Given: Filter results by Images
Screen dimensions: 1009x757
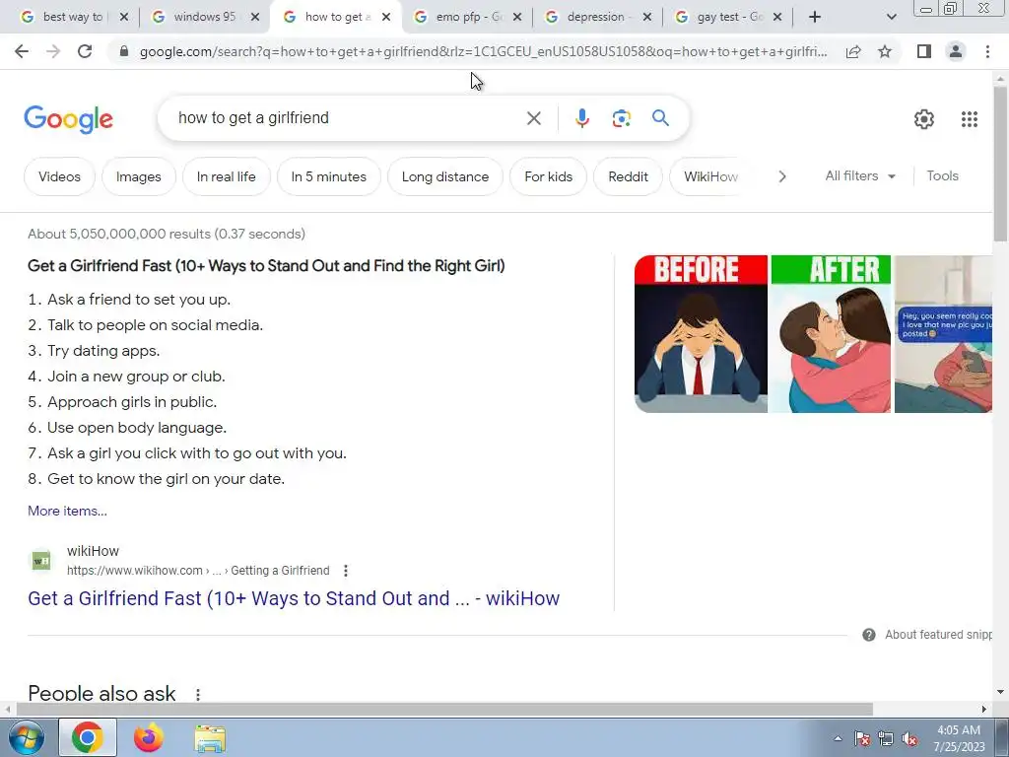Looking at the screenshot, I should pyautogui.click(x=138, y=176).
